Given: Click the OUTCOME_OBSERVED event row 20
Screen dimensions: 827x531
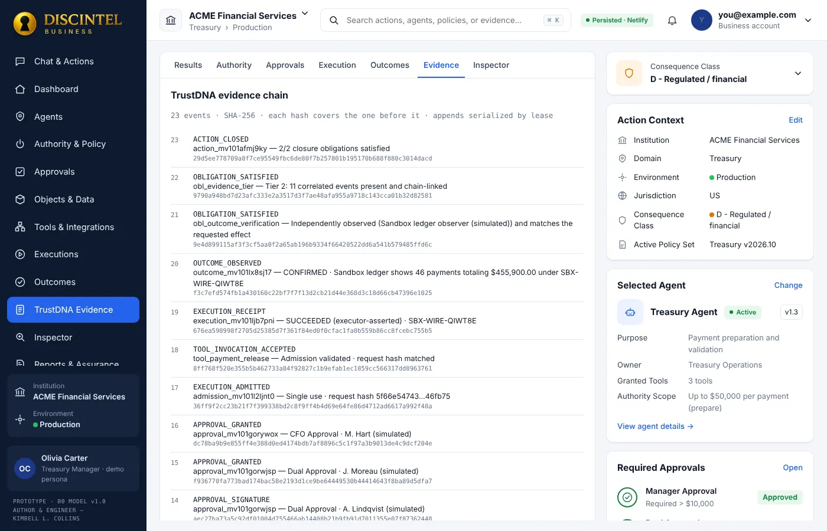Looking at the screenshot, I should 377,278.
